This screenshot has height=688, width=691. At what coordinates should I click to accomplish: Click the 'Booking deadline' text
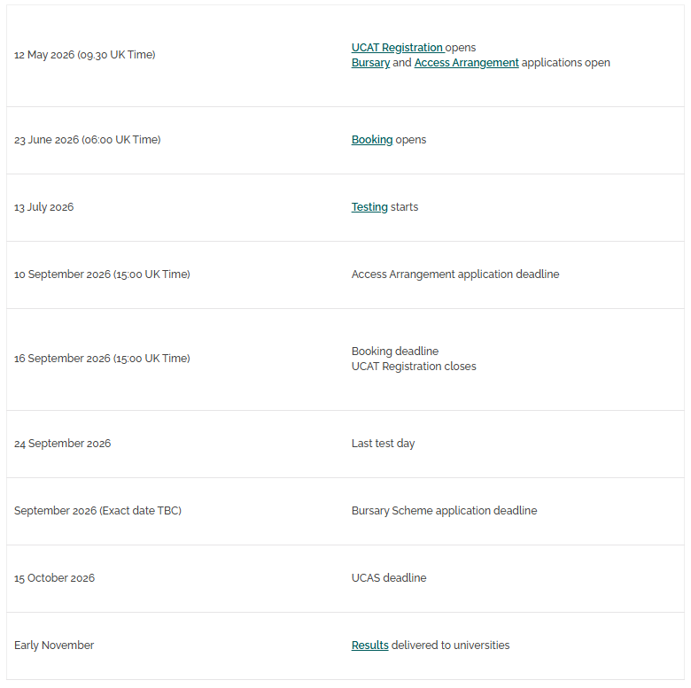[x=395, y=352]
